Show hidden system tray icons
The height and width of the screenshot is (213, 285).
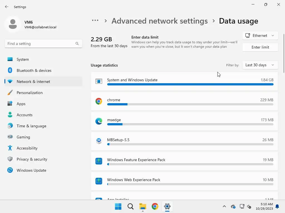[224, 206]
